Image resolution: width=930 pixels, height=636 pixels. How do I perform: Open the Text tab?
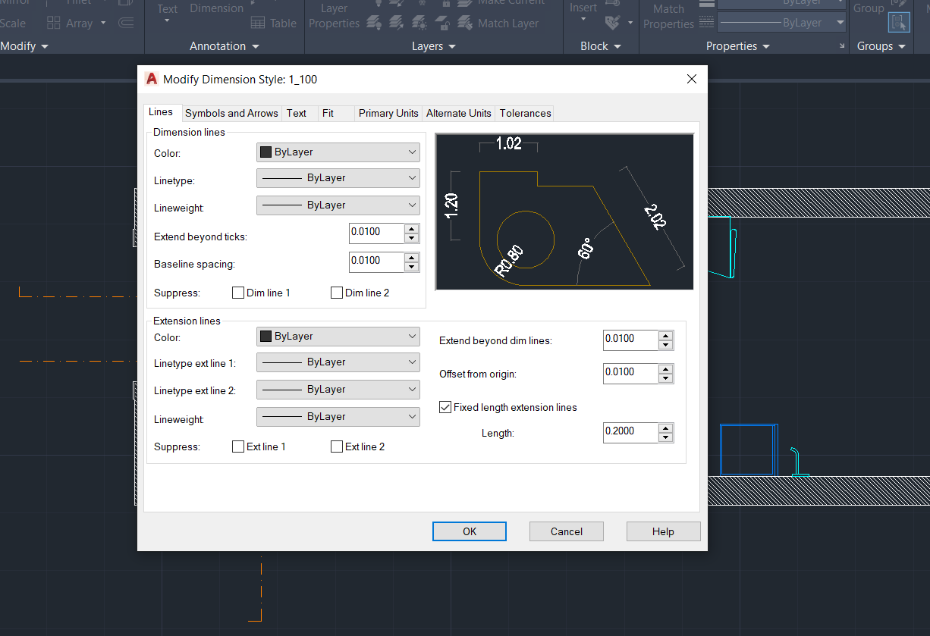click(x=297, y=113)
